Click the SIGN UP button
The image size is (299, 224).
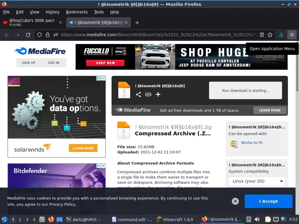pos(29,63)
